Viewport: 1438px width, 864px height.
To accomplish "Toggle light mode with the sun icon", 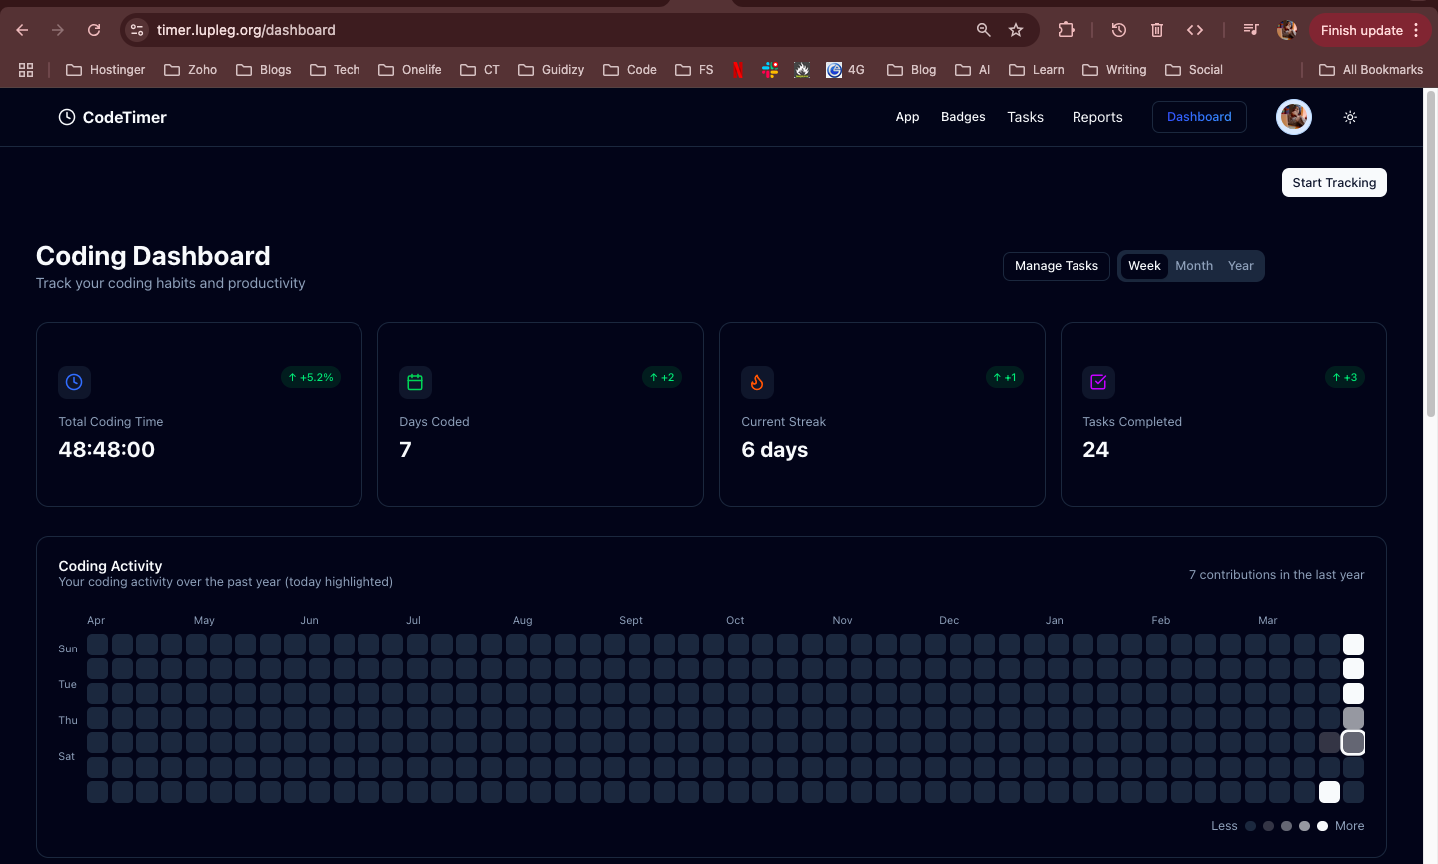I will click(x=1350, y=117).
